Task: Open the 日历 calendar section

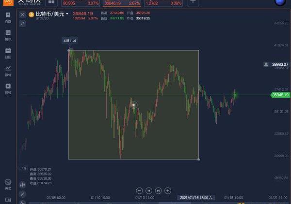Action: 8,53
